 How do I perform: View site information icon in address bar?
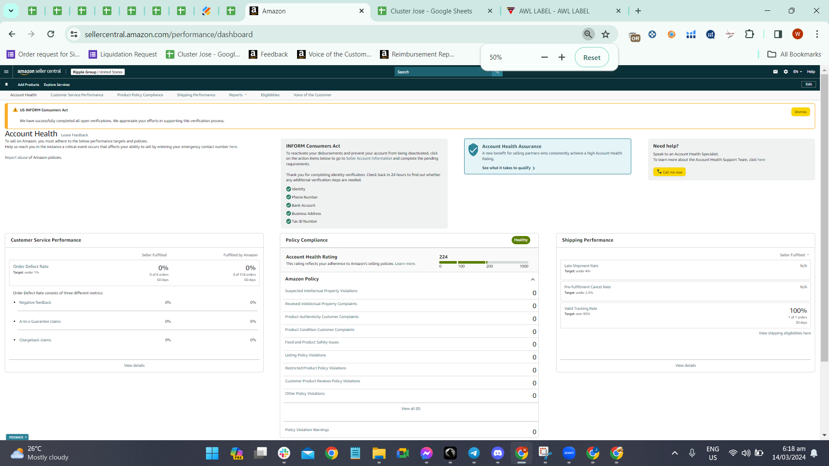(74, 34)
